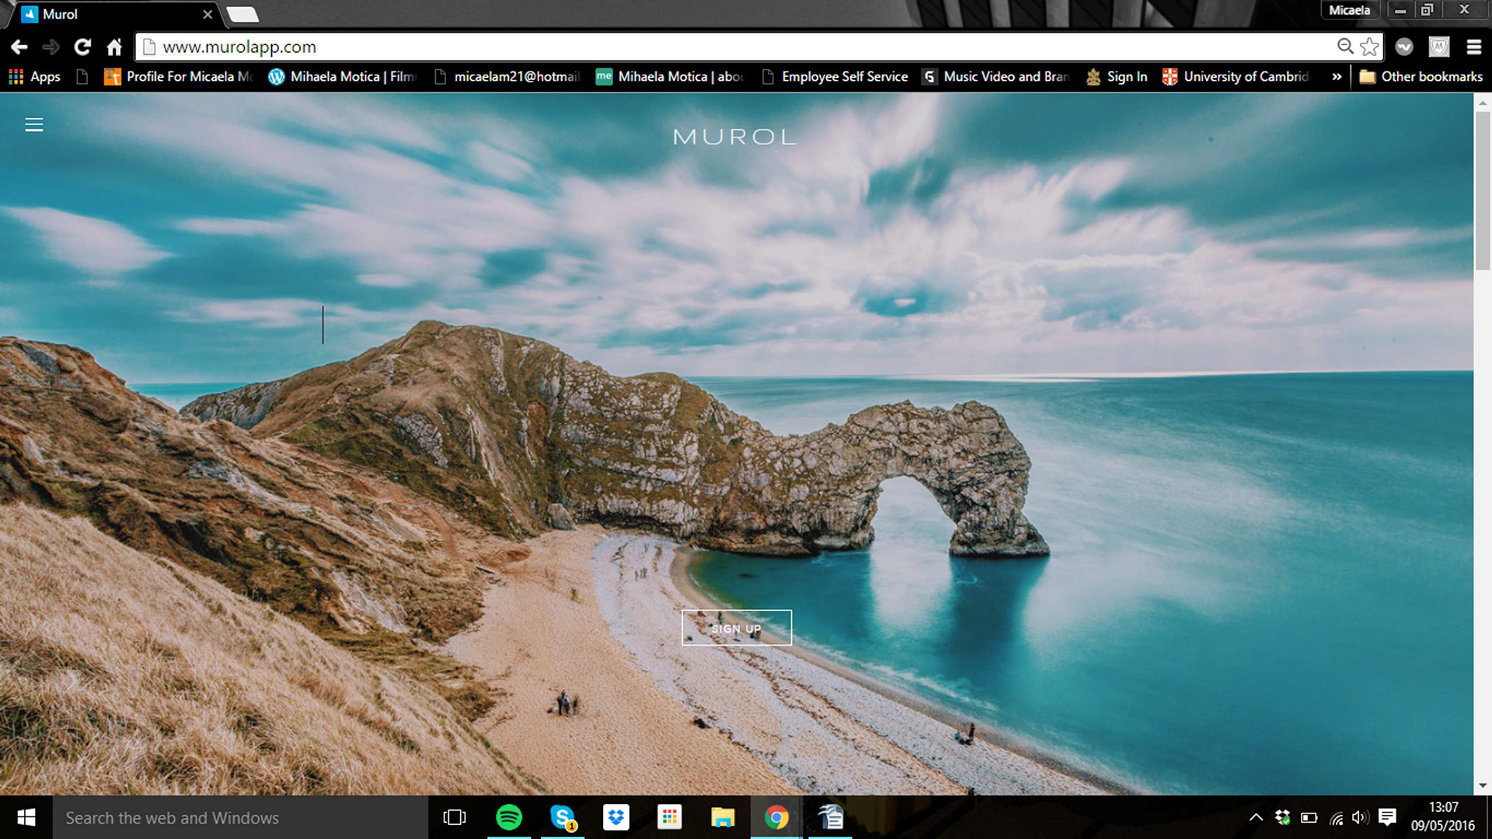Viewport: 1492px width, 839px height.
Task: Click the back navigation arrow
Action: tap(19, 47)
